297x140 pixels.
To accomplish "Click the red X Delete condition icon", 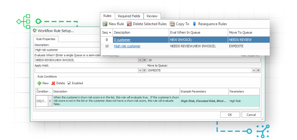I will click(x=53, y=83).
